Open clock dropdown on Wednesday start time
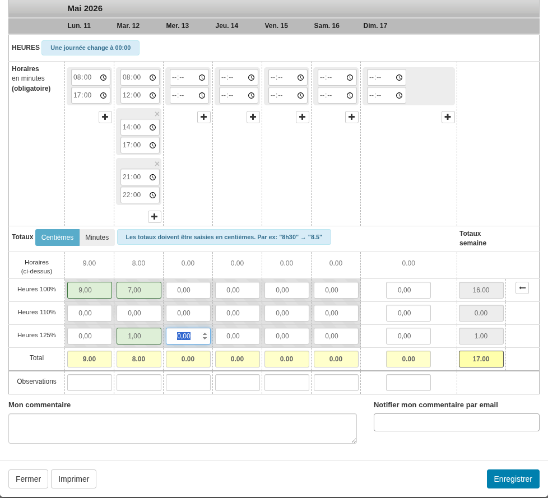The height and width of the screenshot is (498, 548). [202, 77]
